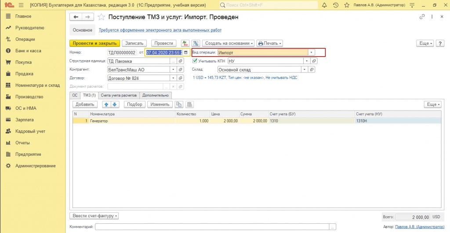This screenshot has height=233, width=450.
Task: Open Структурная единица record icon
Action: coord(181,61)
